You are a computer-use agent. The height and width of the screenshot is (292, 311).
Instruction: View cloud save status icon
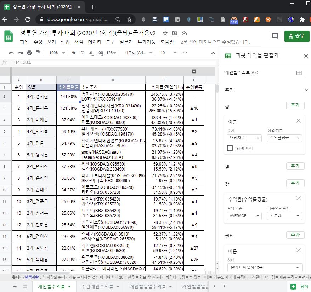[x=184, y=33]
